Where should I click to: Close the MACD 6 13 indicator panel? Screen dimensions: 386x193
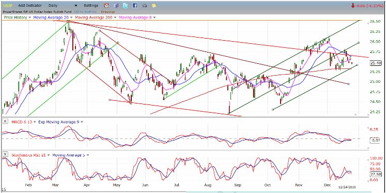coord(5,122)
